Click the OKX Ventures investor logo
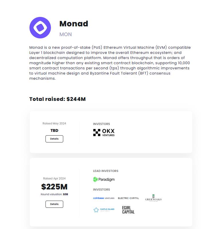Image resolution: width=210 pixels, height=229 pixels. click(104, 132)
